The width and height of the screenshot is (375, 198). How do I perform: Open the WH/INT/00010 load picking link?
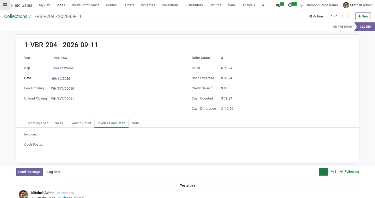point(63,89)
